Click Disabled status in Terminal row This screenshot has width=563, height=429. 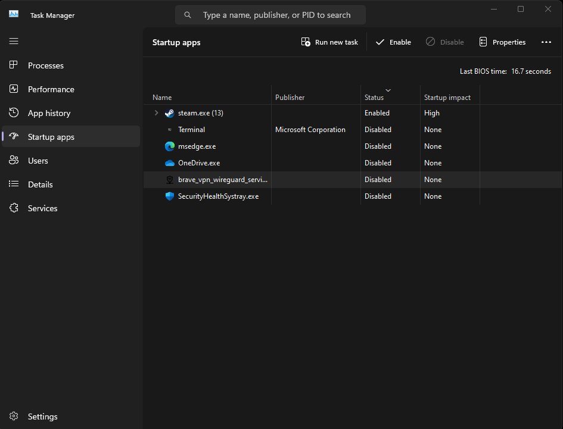point(378,130)
